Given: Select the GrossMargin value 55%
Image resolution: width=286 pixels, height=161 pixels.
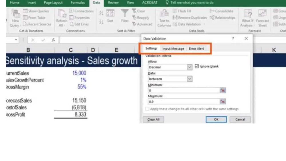Looking at the screenshot, I should [82, 87].
